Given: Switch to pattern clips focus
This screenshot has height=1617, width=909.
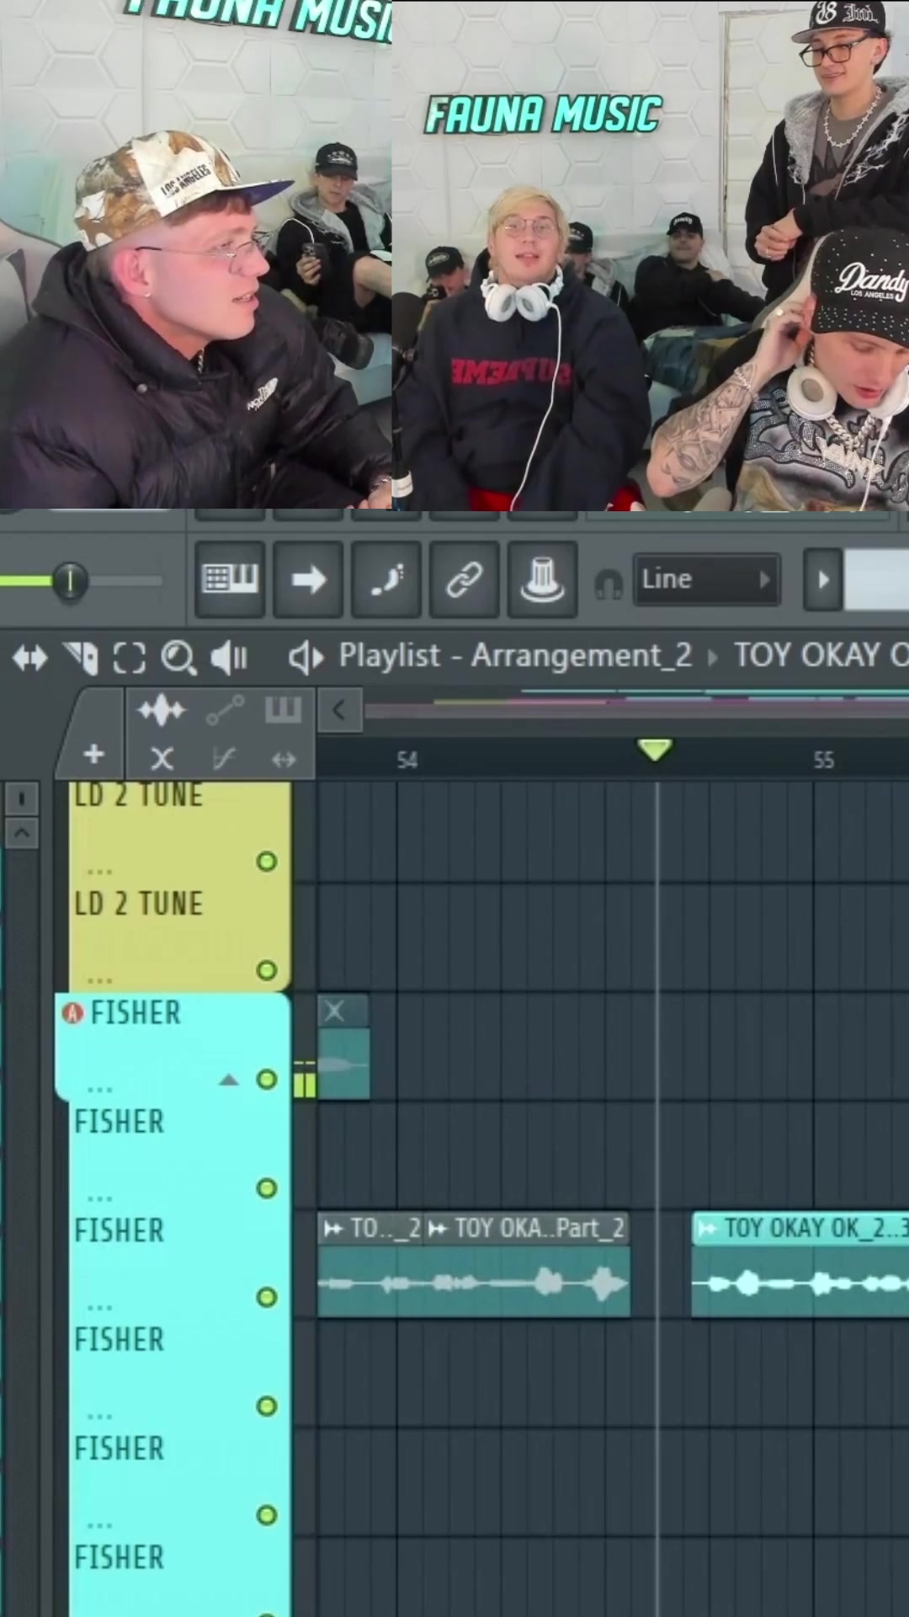Looking at the screenshot, I should pos(283,710).
